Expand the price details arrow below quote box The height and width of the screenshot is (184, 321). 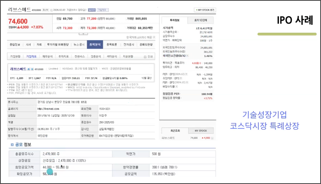[x=83, y=34]
